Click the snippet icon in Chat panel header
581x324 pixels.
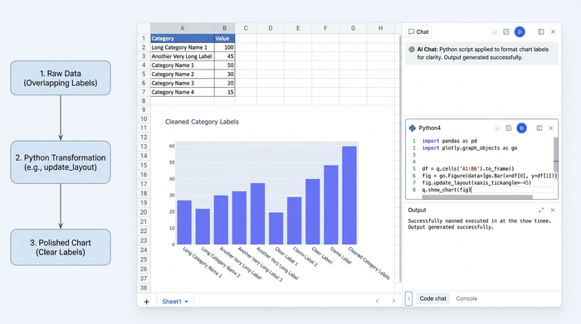pyautogui.click(x=506, y=32)
